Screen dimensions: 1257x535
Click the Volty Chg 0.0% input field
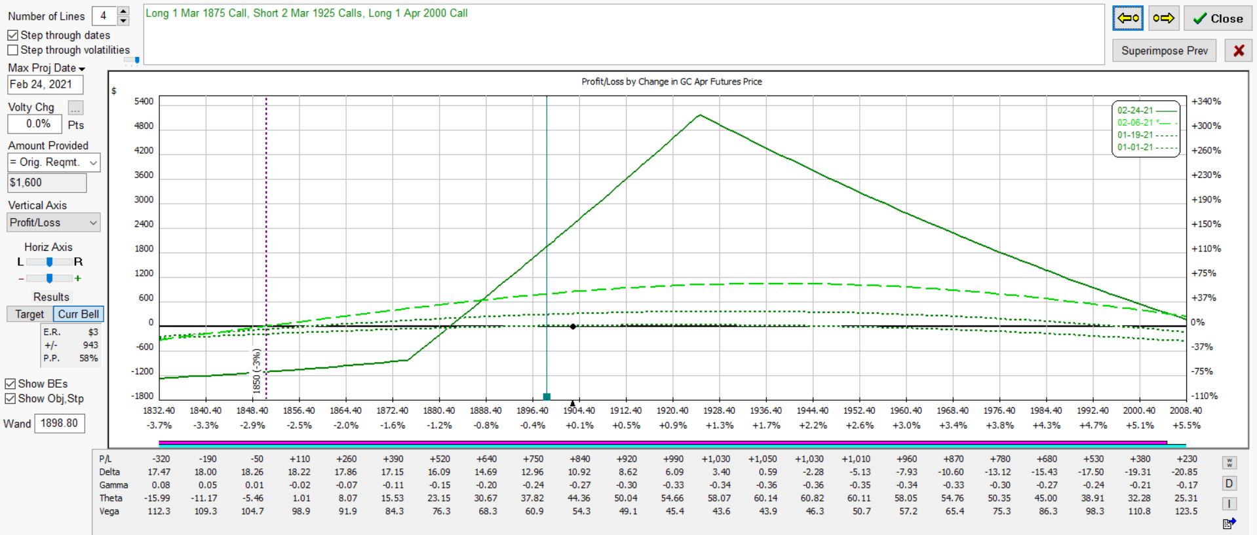coord(35,124)
